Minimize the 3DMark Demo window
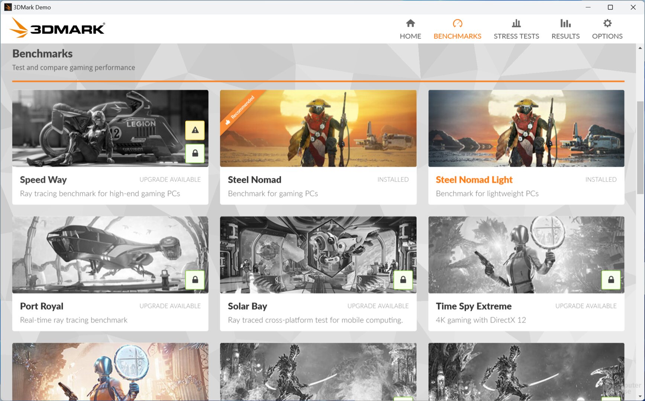This screenshot has width=645, height=401. [588, 7]
